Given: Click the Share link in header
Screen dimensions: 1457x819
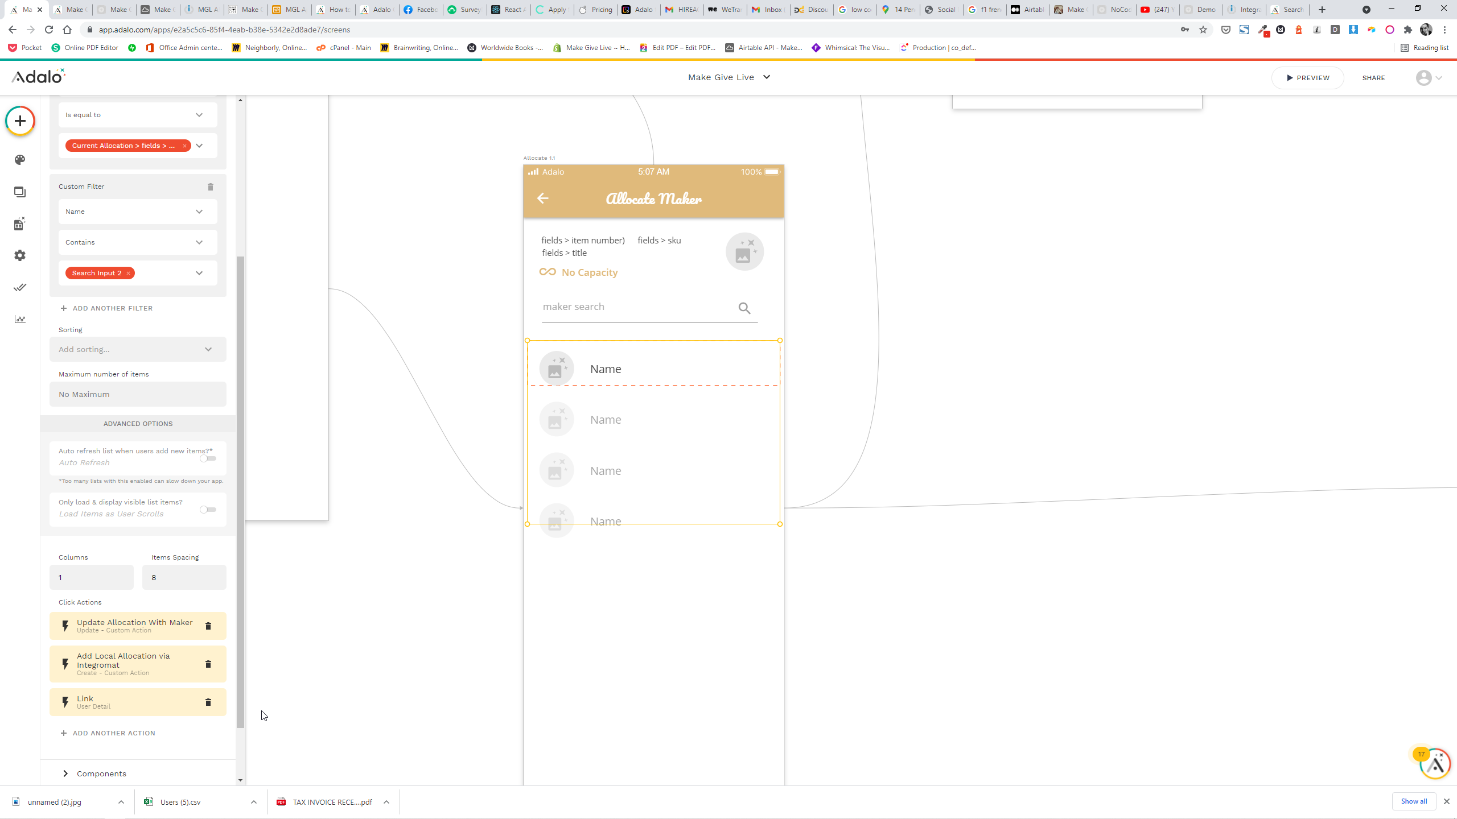Looking at the screenshot, I should pyautogui.click(x=1373, y=78).
